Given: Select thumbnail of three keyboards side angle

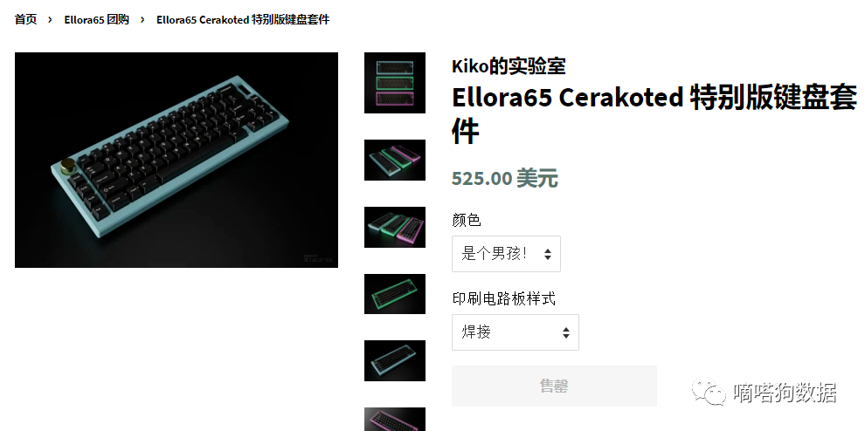Looking at the screenshot, I should click(x=395, y=160).
